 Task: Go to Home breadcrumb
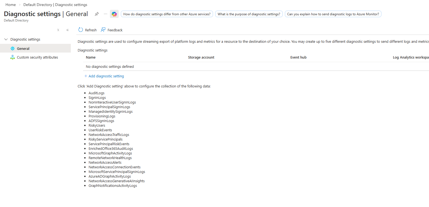point(11,5)
